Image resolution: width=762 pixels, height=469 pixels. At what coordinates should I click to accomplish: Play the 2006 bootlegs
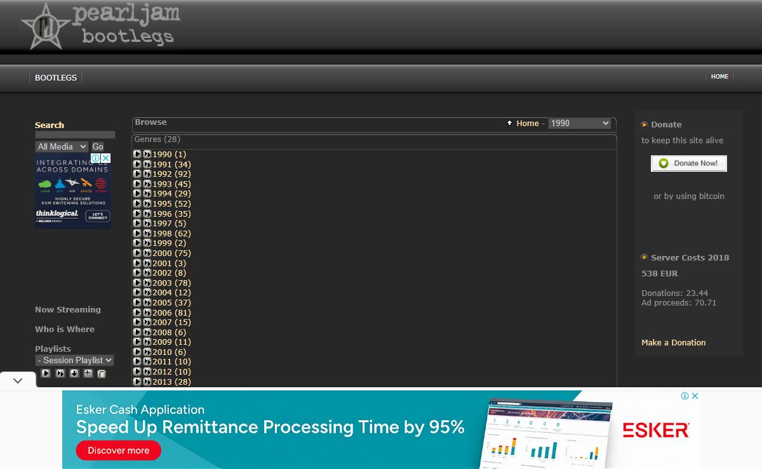coord(137,312)
